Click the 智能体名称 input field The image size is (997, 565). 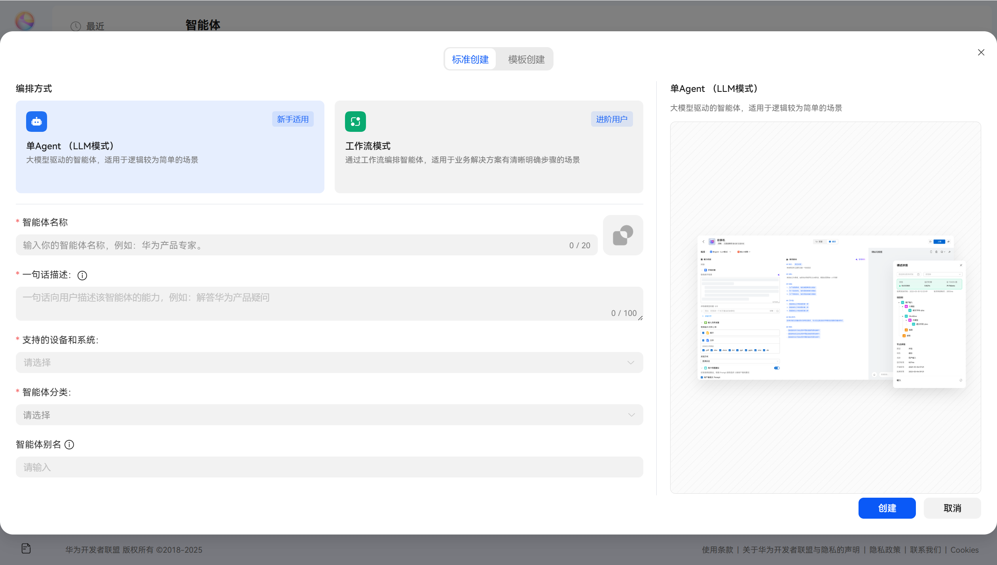pyautogui.click(x=293, y=245)
